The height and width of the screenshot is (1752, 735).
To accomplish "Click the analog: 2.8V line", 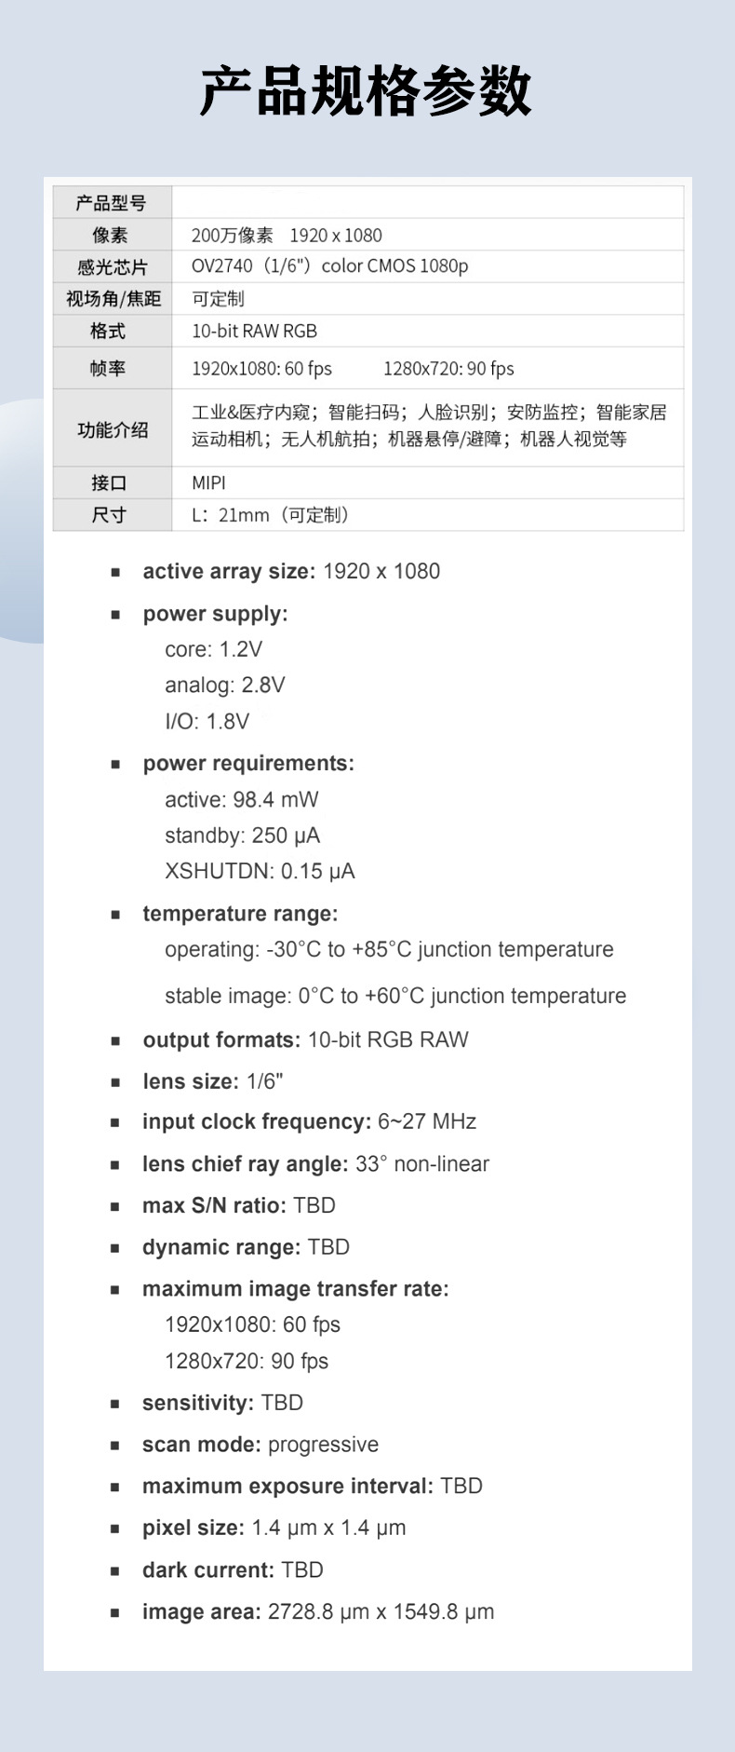I will 225,686.
